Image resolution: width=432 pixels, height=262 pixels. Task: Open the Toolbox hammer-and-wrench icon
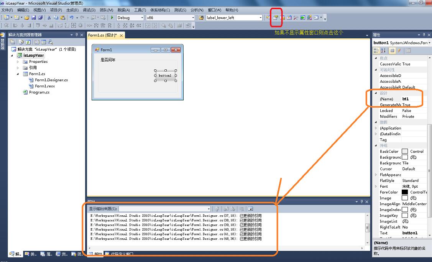(x=296, y=18)
